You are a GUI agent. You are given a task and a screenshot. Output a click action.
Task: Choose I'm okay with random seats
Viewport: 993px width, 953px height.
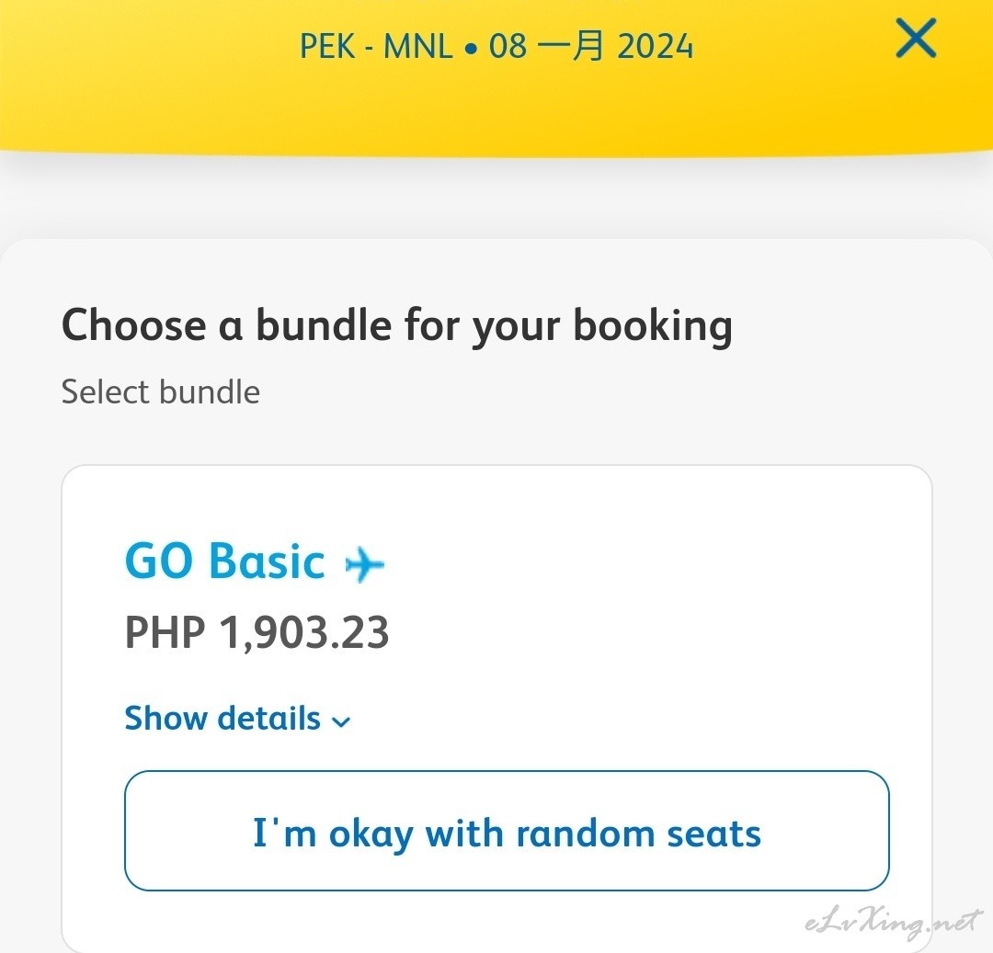[x=507, y=831]
